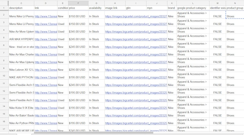Open the 13sneal link in row 5
Screen dimensions: 244x135
pos(46,39)
